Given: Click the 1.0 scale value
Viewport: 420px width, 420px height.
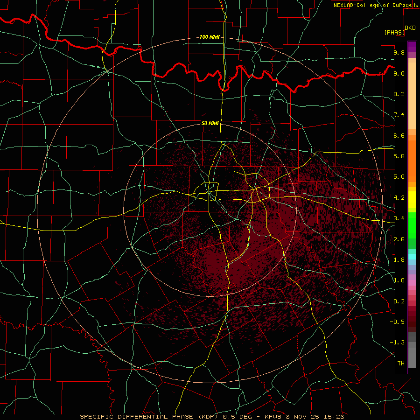Looking at the screenshot, I should coord(399,280).
